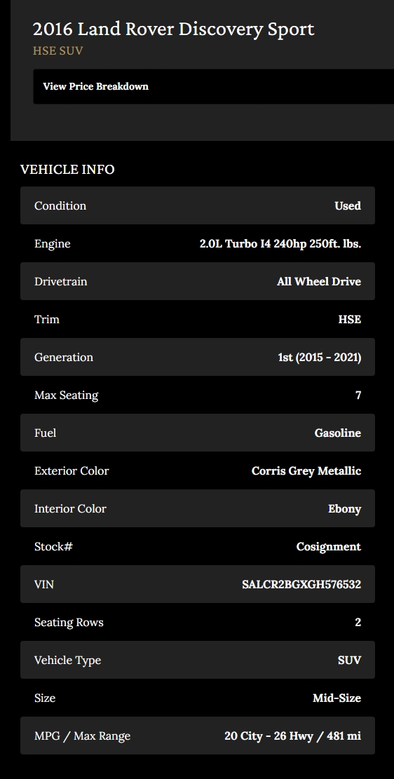Select the Seating Rows value 2

point(358,622)
